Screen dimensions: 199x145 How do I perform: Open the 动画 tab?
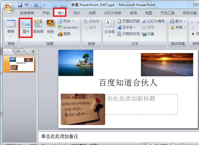pyautogui.click(x=92, y=13)
